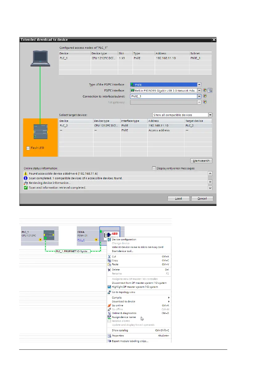This screenshot has height=367, width=259.
Task: Click the Assign device name icon
Action: pyautogui.click(x=109, y=317)
